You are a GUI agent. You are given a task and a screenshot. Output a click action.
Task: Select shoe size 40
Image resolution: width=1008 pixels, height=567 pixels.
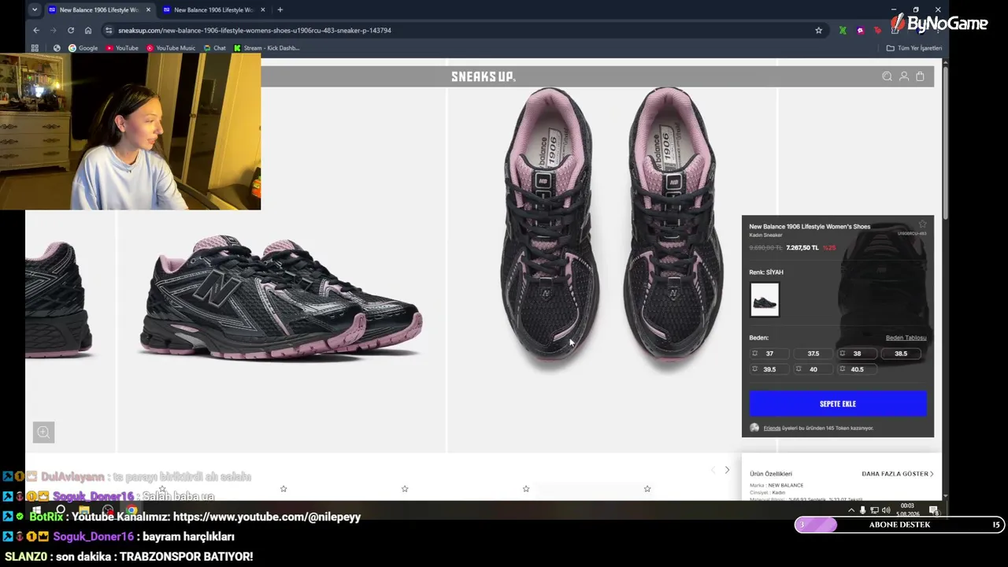[x=813, y=369]
